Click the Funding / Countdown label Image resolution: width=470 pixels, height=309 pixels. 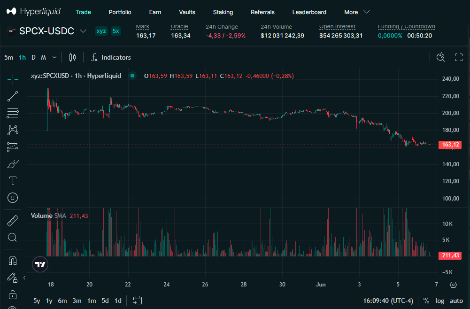[x=406, y=26]
